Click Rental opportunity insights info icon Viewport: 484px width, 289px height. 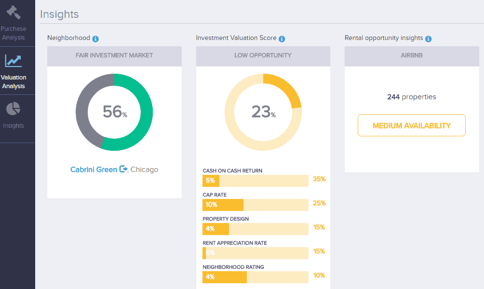(x=428, y=39)
